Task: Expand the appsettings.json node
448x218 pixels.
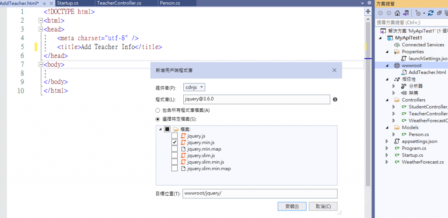Action: point(387,141)
